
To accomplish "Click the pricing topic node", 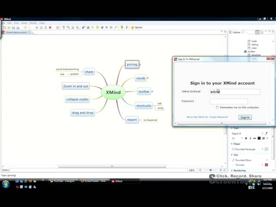I will (132, 64).
